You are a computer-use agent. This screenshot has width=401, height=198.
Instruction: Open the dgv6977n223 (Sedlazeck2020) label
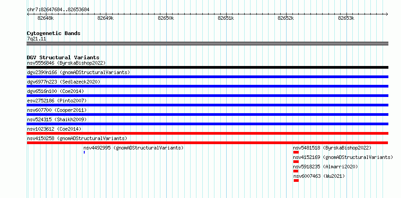(x=64, y=82)
